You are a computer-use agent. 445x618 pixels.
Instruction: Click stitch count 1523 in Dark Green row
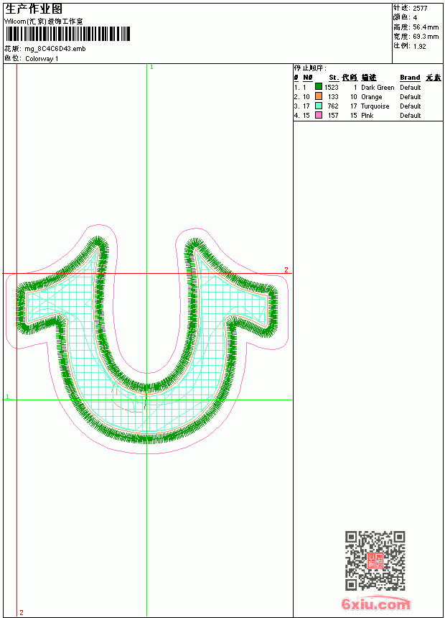331,88
